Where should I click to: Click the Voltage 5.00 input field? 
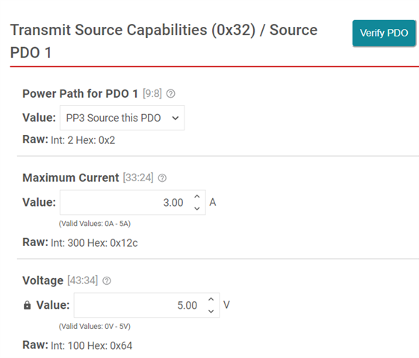146,305
